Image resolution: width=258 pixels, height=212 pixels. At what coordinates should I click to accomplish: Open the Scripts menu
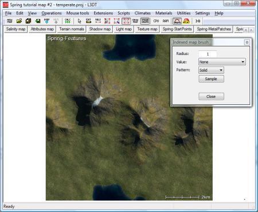point(124,13)
